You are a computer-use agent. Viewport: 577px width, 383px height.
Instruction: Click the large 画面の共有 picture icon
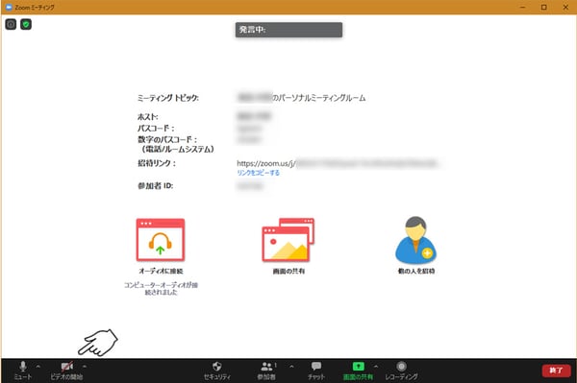pyautogui.click(x=288, y=240)
